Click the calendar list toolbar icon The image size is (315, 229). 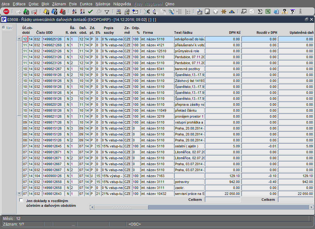(x=199, y=12)
